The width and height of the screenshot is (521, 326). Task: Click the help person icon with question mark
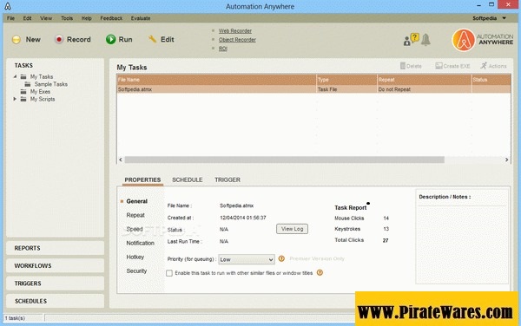(411, 40)
